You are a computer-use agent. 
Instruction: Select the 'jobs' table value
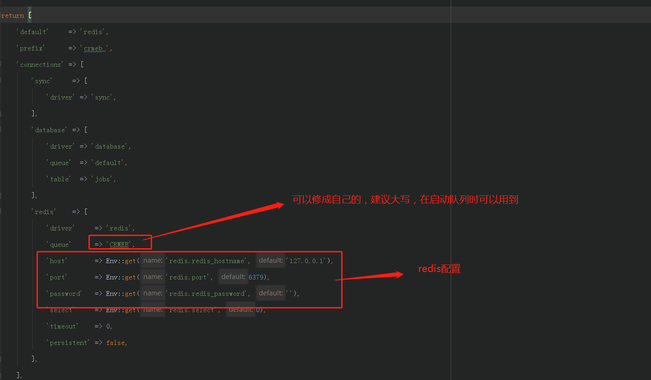102,179
